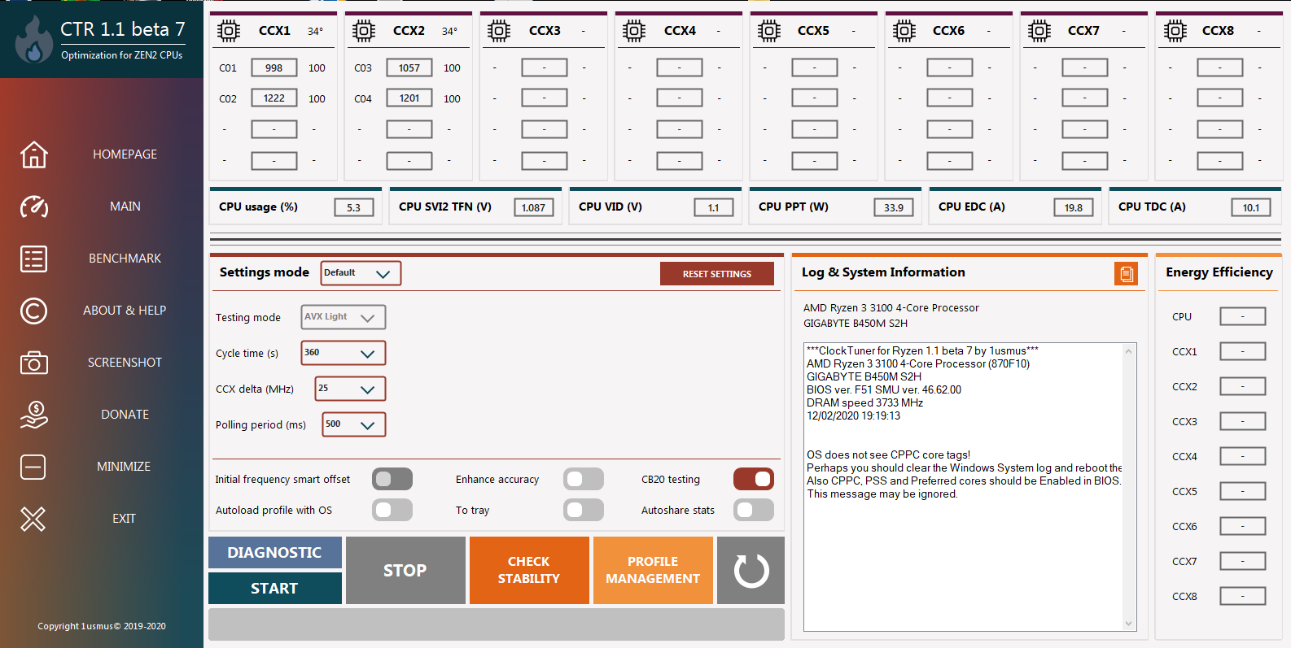Expand the Cycle time dropdown

pyautogui.click(x=344, y=353)
